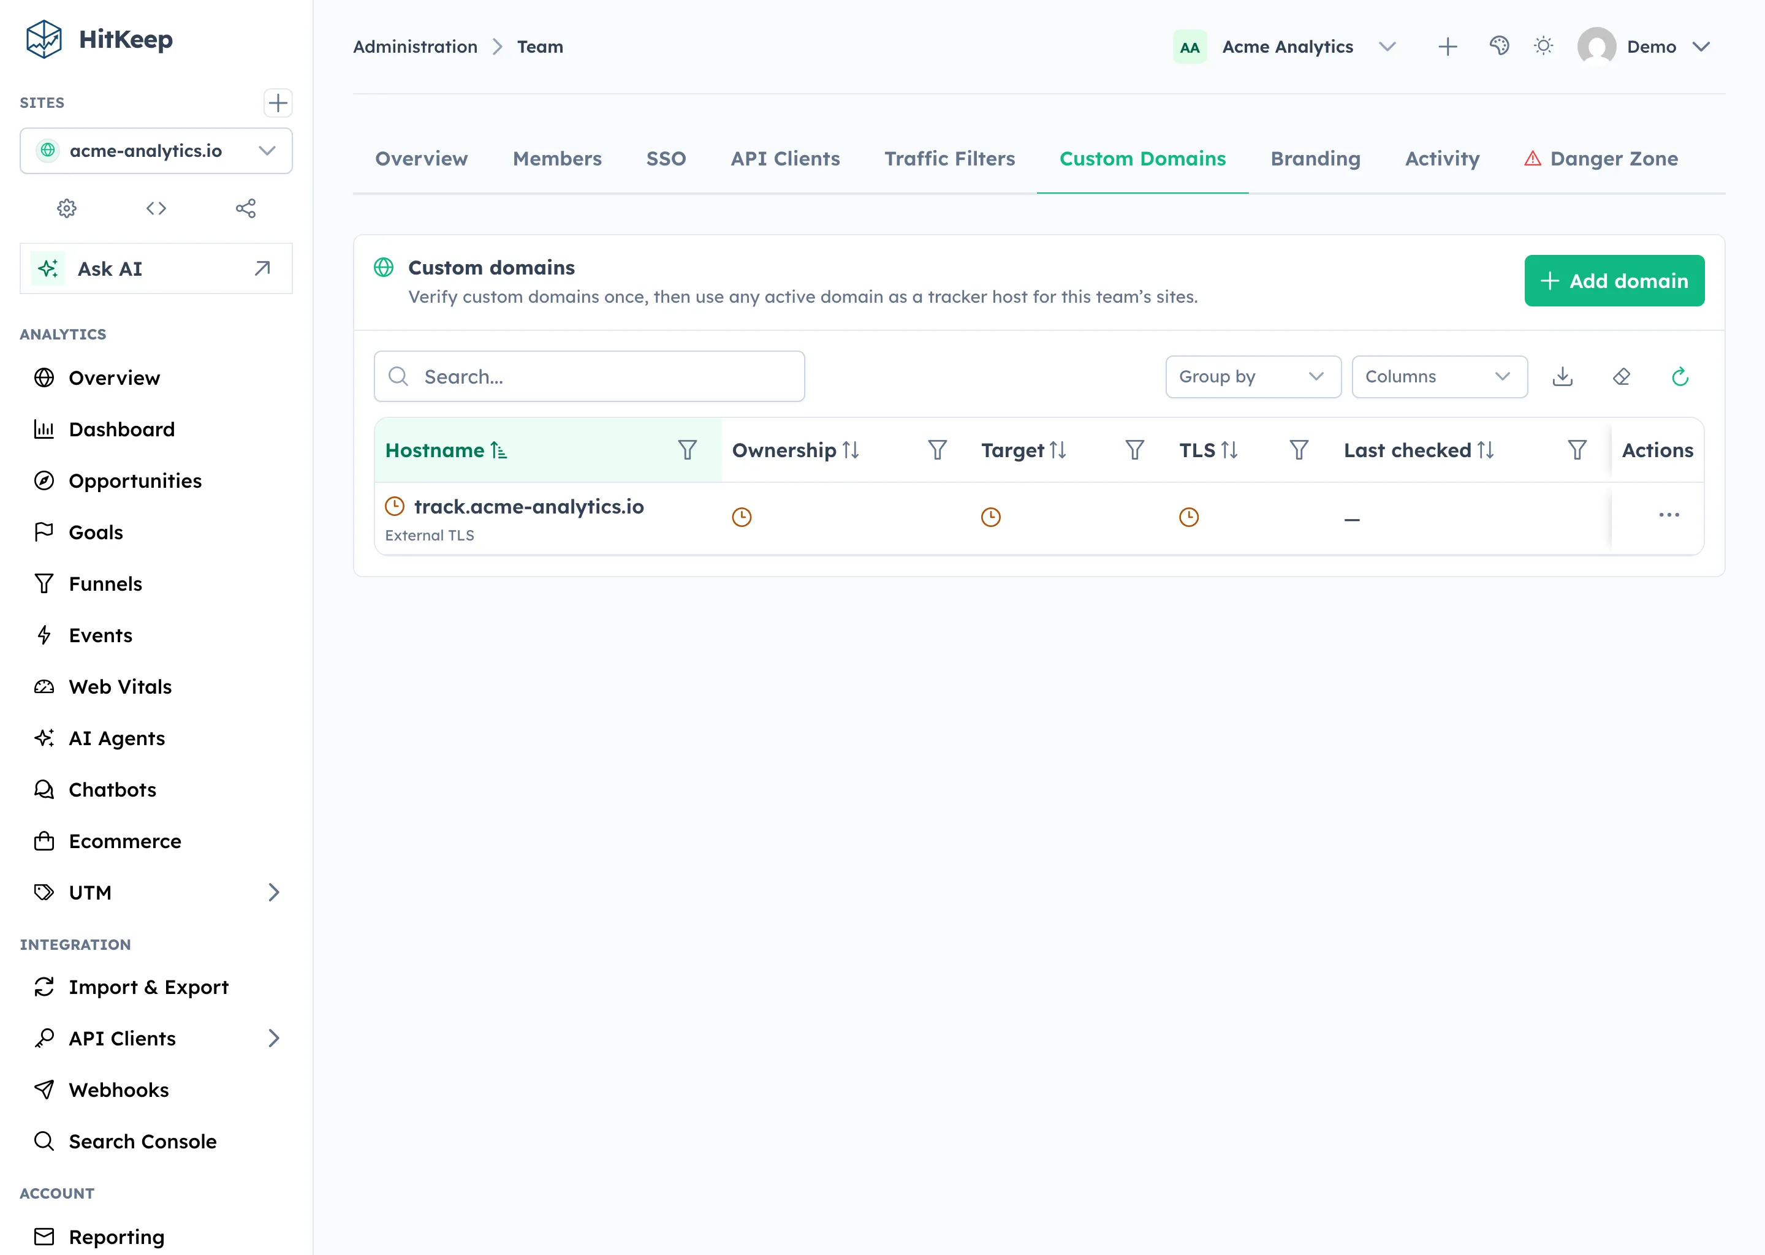Toggle light mode sun icon

point(1543,47)
